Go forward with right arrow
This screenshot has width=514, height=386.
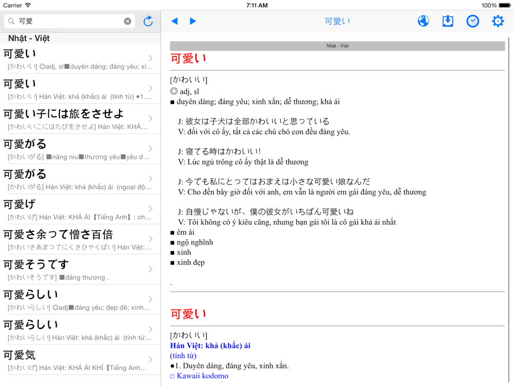[193, 21]
